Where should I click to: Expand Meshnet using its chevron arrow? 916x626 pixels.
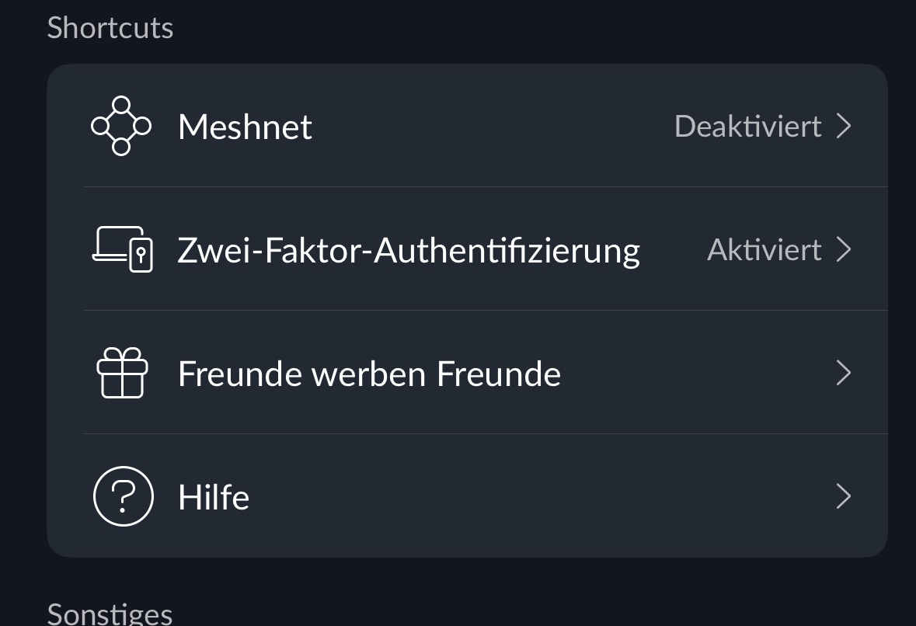tap(844, 126)
